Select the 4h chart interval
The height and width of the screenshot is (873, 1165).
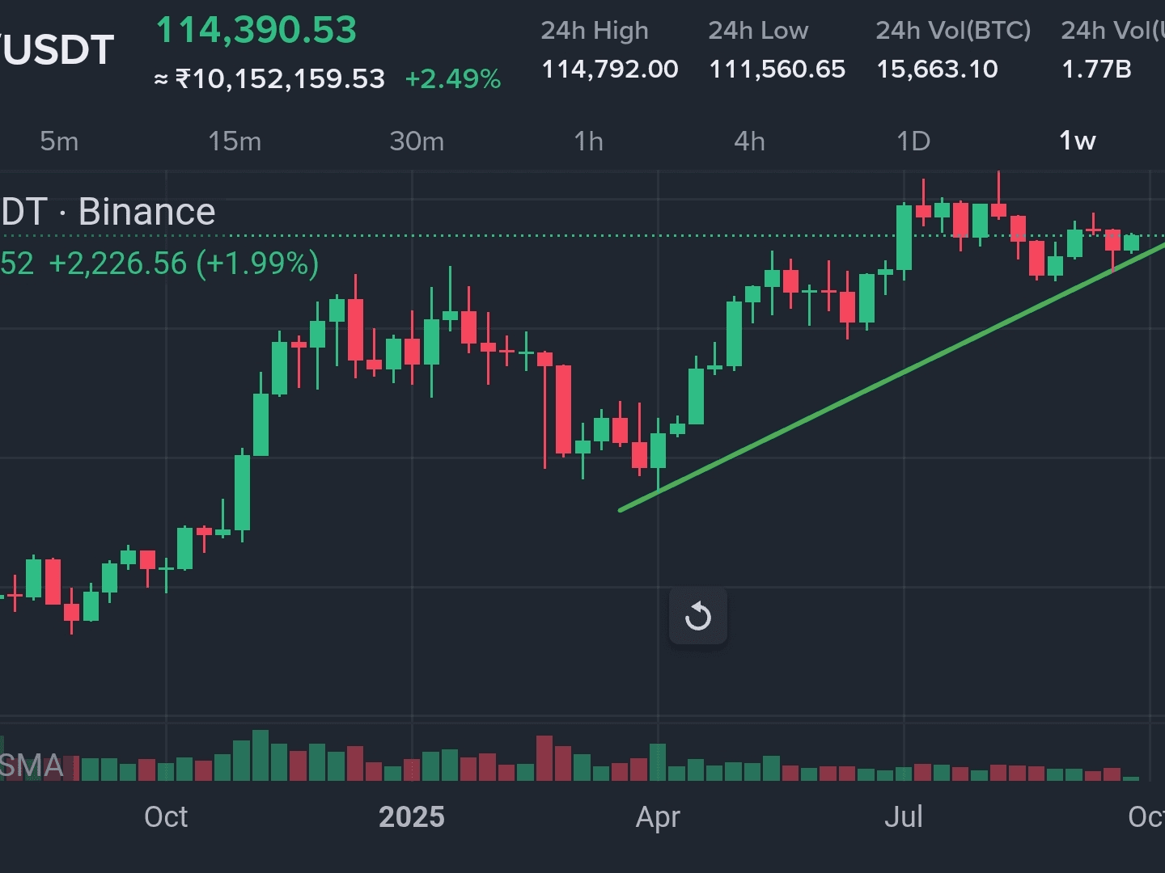(749, 141)
